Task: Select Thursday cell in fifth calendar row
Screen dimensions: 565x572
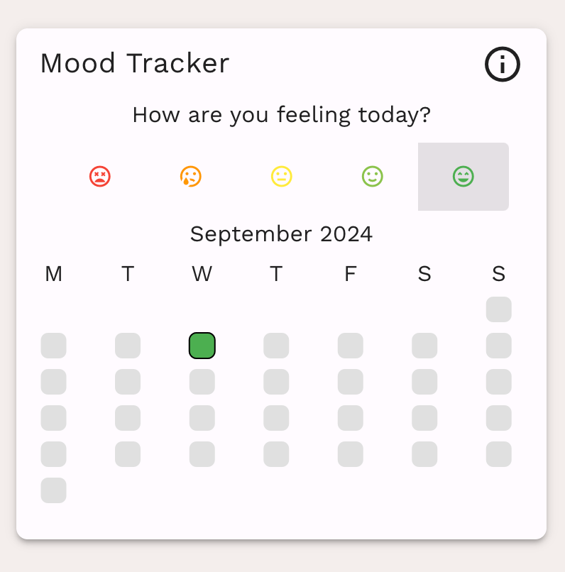Action: point(276,454)
